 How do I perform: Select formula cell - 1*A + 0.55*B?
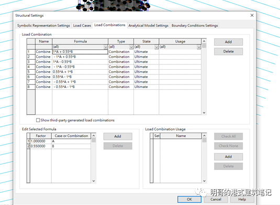(80, 57)
